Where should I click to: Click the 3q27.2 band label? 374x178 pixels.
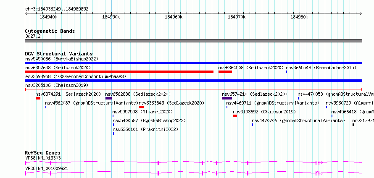click(x=33, y=36)
